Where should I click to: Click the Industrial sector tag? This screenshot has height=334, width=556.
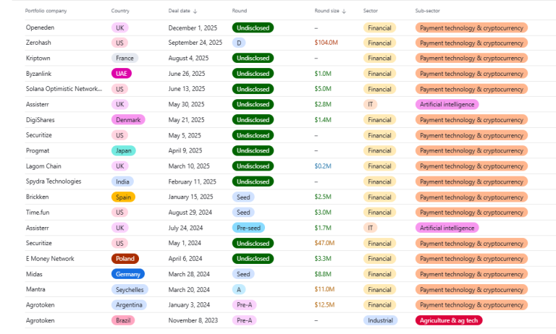click(x=380, y=320)
